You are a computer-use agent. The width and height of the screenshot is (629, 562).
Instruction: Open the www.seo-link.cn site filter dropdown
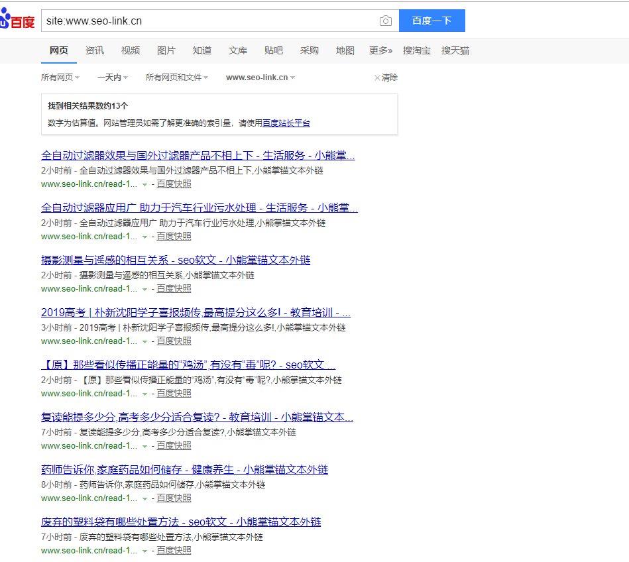260,78
